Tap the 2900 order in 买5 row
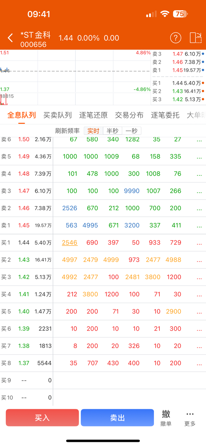This screenshot has width=206, height=446. (174, 311)
